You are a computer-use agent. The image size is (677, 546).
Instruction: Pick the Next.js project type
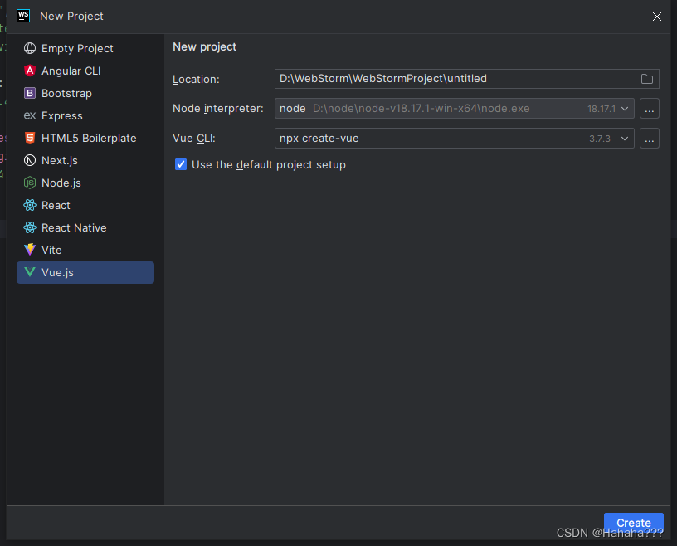click(85, 161)
